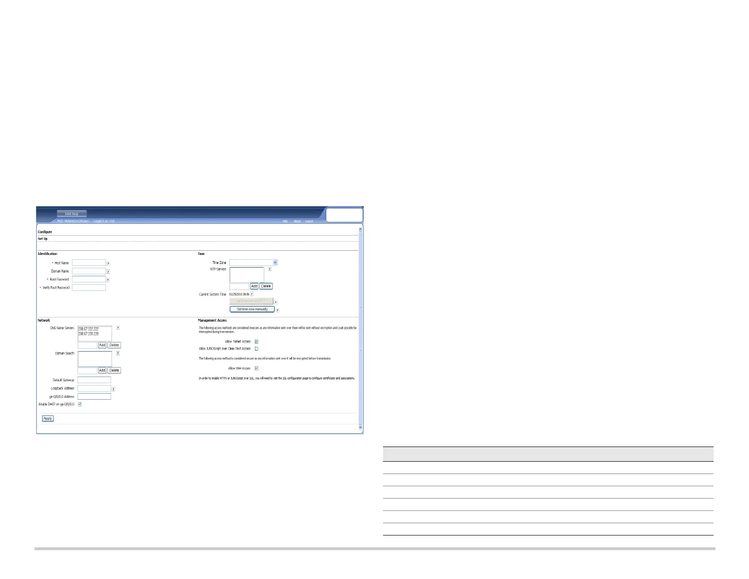Viewport: 749px width, 579px height.
Task: Click help icon next to NTP Servers
Action: 270,269
